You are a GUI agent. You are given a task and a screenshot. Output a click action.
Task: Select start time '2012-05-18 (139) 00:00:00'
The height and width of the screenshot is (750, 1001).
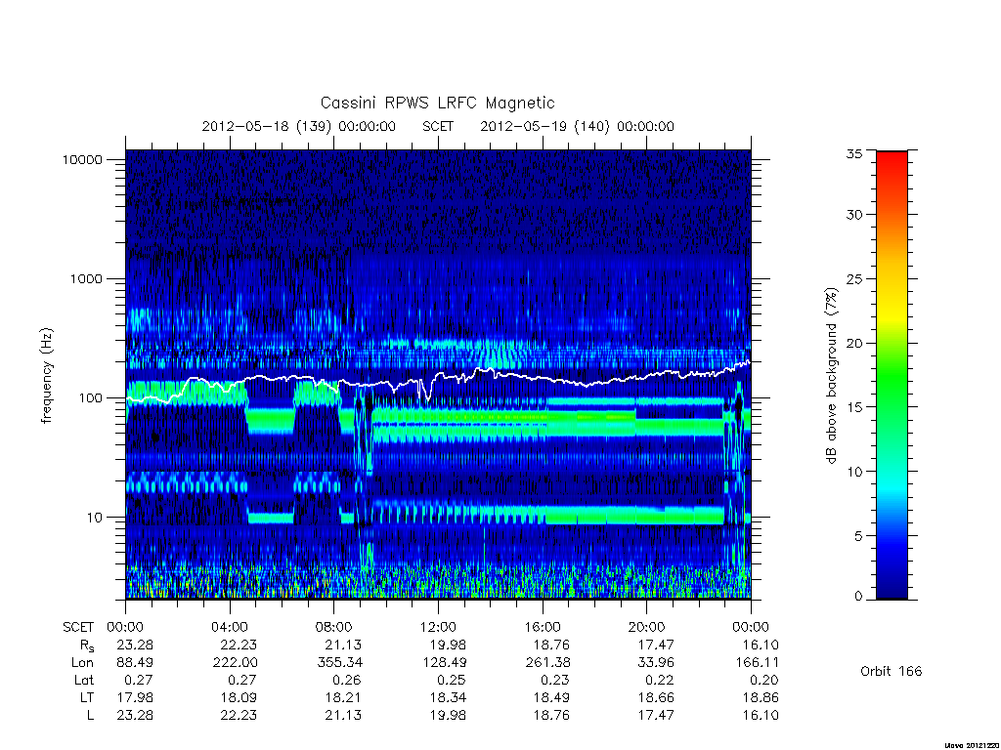tap(299, 126)
